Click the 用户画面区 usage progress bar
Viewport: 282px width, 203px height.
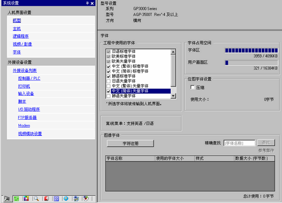(252, 63)
